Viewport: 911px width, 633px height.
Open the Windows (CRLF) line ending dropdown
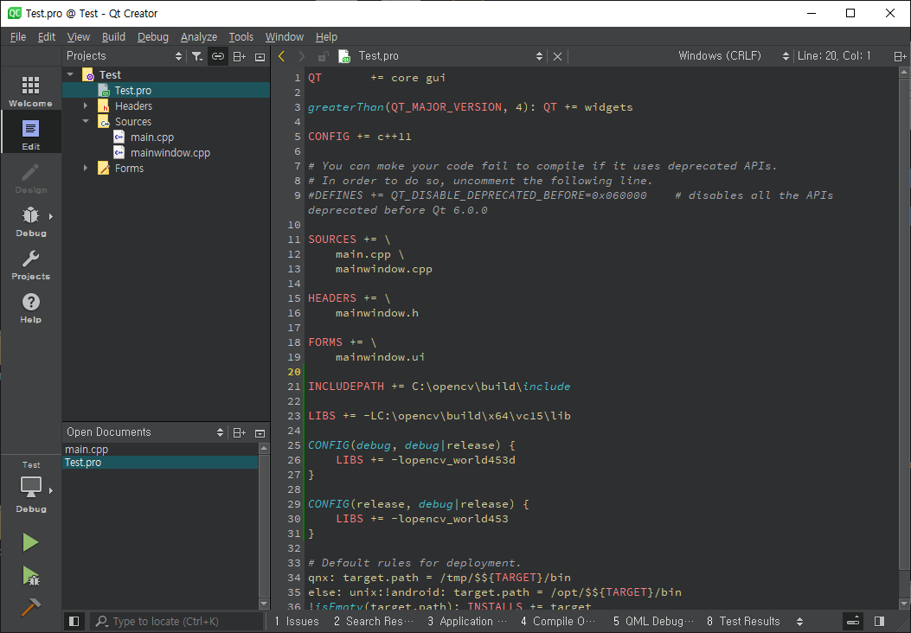click(x=734, y=56)
